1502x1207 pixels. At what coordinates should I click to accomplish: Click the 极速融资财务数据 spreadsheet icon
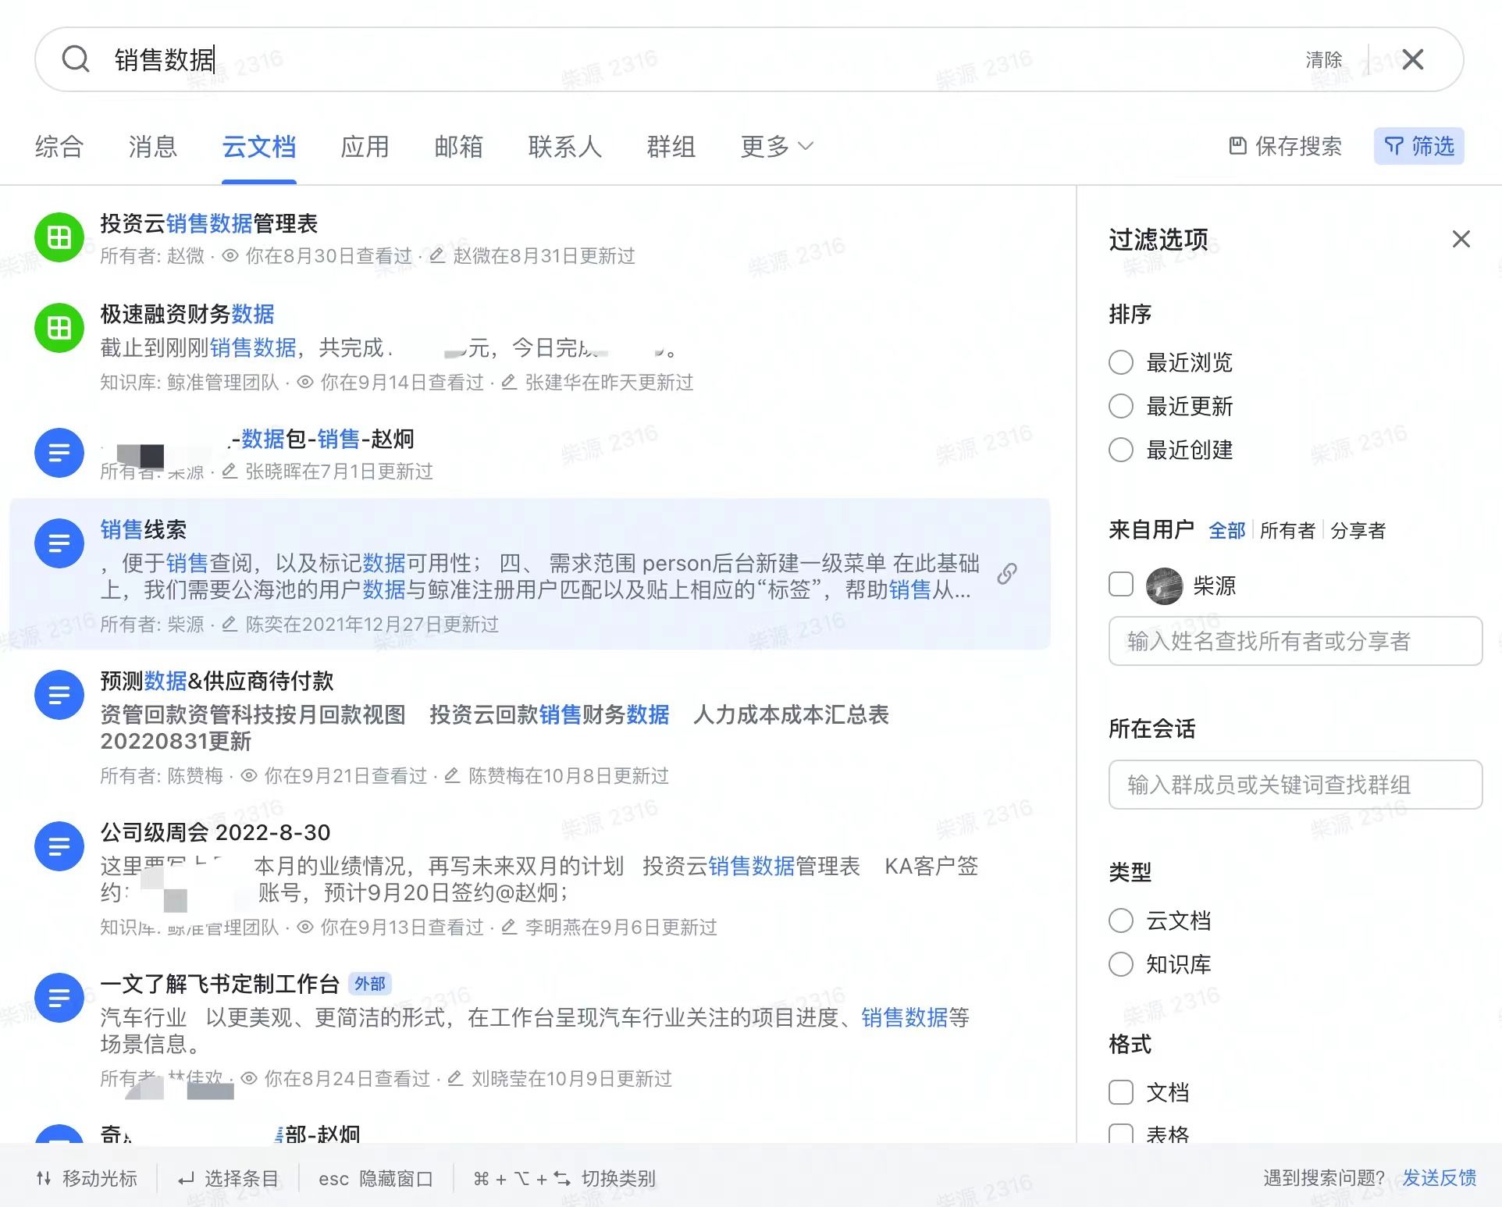59,328
